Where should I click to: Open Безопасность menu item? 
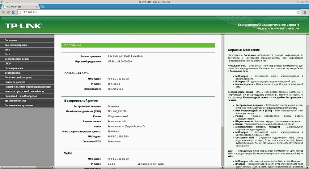(27, 73)
